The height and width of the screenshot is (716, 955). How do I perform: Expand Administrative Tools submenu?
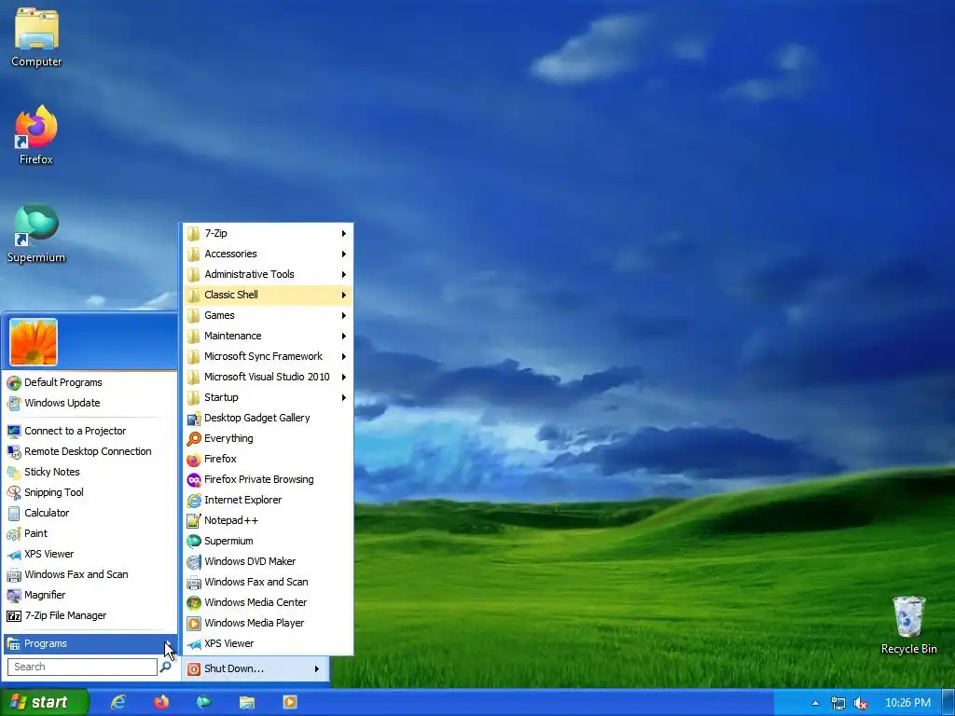(268, 275)
